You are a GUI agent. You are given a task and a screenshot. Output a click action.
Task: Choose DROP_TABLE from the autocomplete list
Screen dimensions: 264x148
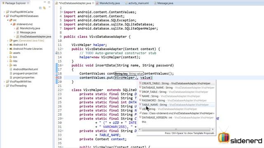[x=177, y=92]
